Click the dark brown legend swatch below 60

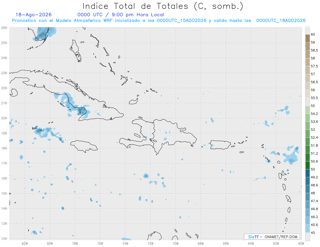pyautogui.click(x=307, y=38)
